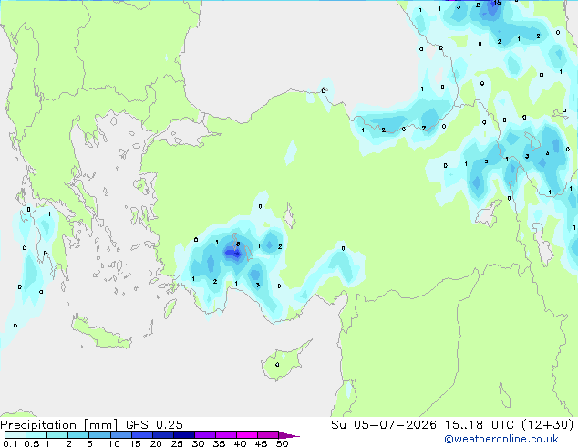The image size is (578, 447).
Task: Click the 'GFS 0.25' model label
Action: click(x=154, y=425)
